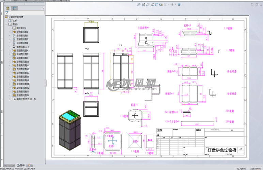Click the add sheet icon beside 图纸1
This screenshot has height=170, width=263.
point(29,166)
